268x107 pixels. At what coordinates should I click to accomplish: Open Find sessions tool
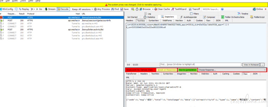tap(115, 9)
